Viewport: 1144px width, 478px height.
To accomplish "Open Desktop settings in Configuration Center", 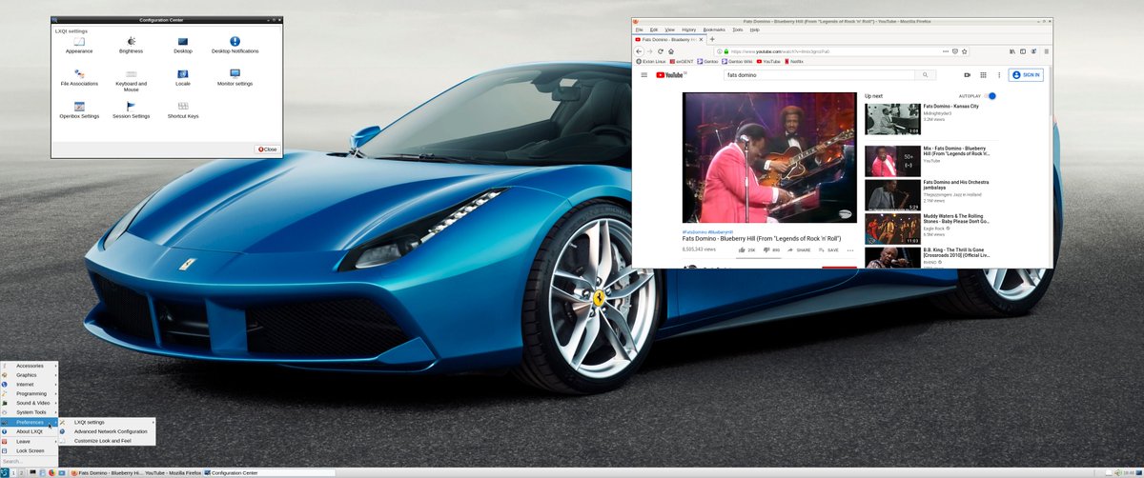I will (183, 45).
